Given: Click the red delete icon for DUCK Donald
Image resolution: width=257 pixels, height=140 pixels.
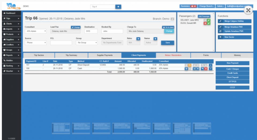Looking at the screenshot, I should [x=205, y=24].
